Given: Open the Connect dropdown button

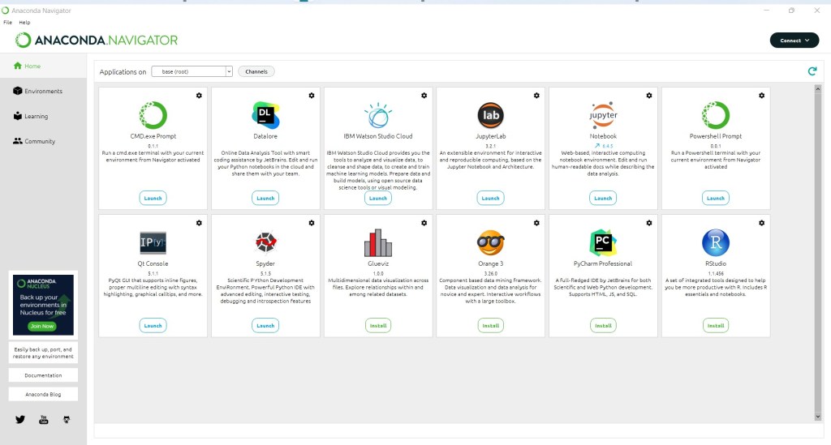Looking at the screenshot, I should click(x=794, y=40).
